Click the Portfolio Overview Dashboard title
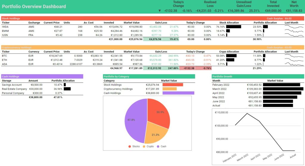 pos(34,7)
